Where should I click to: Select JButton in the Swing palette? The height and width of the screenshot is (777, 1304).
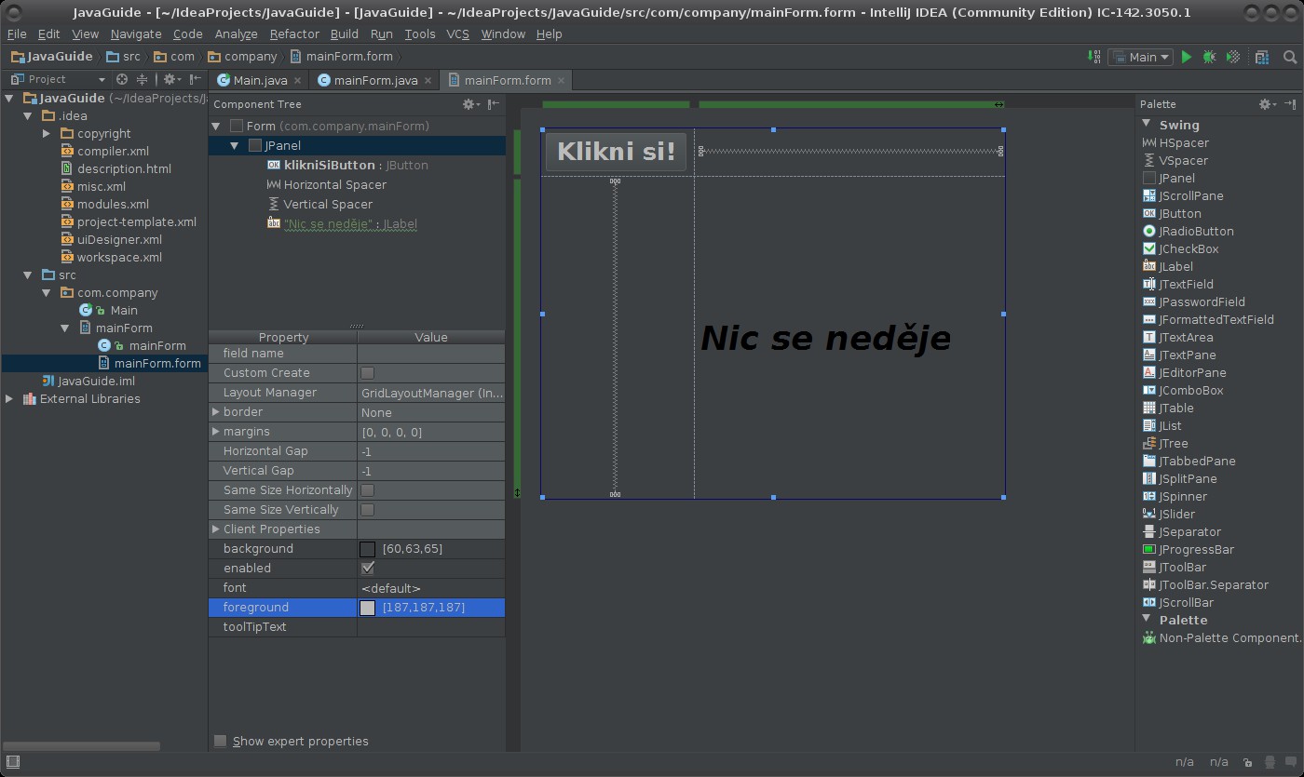click(1179, 213)
